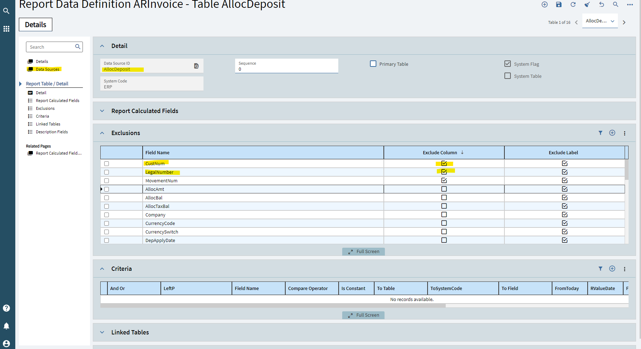This screenshot has height=349, width=641.
Task: Open the app grid menu icon
Action: [6, 29]
